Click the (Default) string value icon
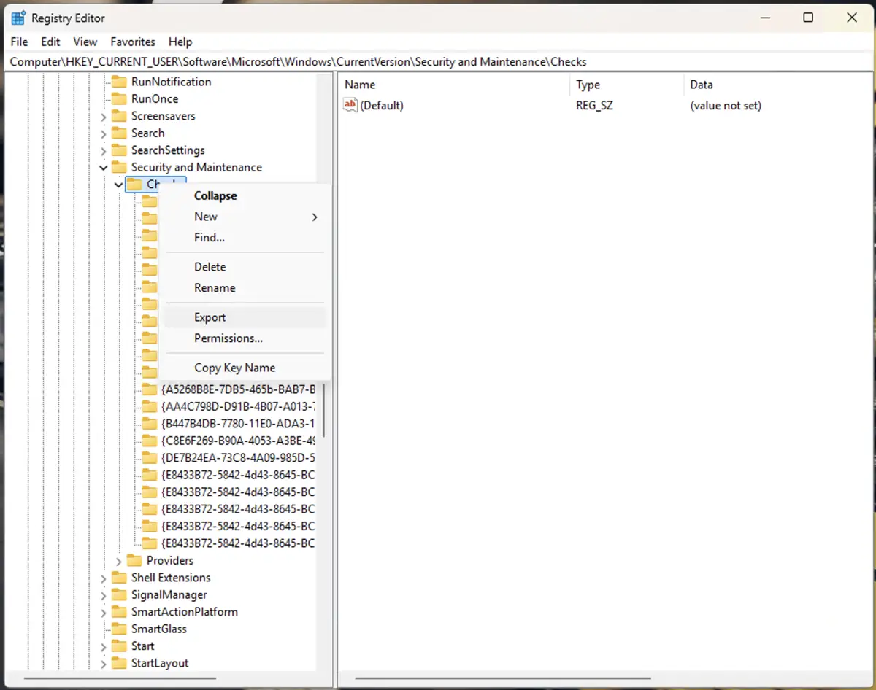Screen dimensions: 876x690 point(350,105)
